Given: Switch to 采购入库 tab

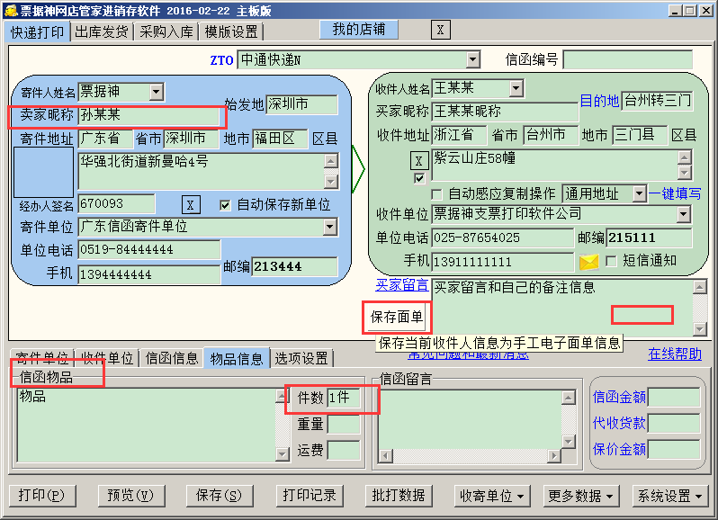Looking at the screenshot, I should pyautogui.click(x=166, y=31).
